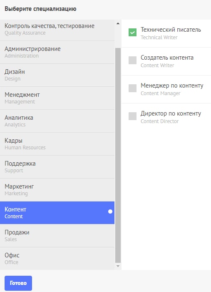Choose the Менеджмент category
Viewport: 211px width, 292px height.
(x=57, y=98)
